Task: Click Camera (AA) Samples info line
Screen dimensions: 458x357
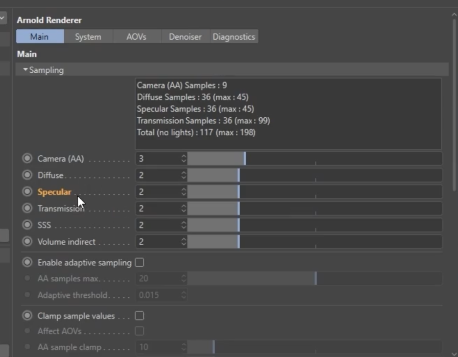Action: point(182,85)
